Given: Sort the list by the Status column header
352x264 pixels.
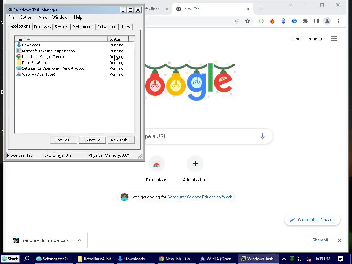Looking at the screenshot, I should point(118,39).
